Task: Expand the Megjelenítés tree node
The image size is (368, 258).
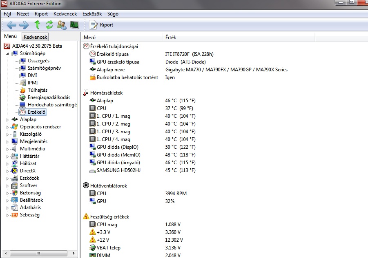Action: 7,142
